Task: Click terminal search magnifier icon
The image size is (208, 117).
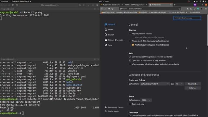Action: [80, 5]
